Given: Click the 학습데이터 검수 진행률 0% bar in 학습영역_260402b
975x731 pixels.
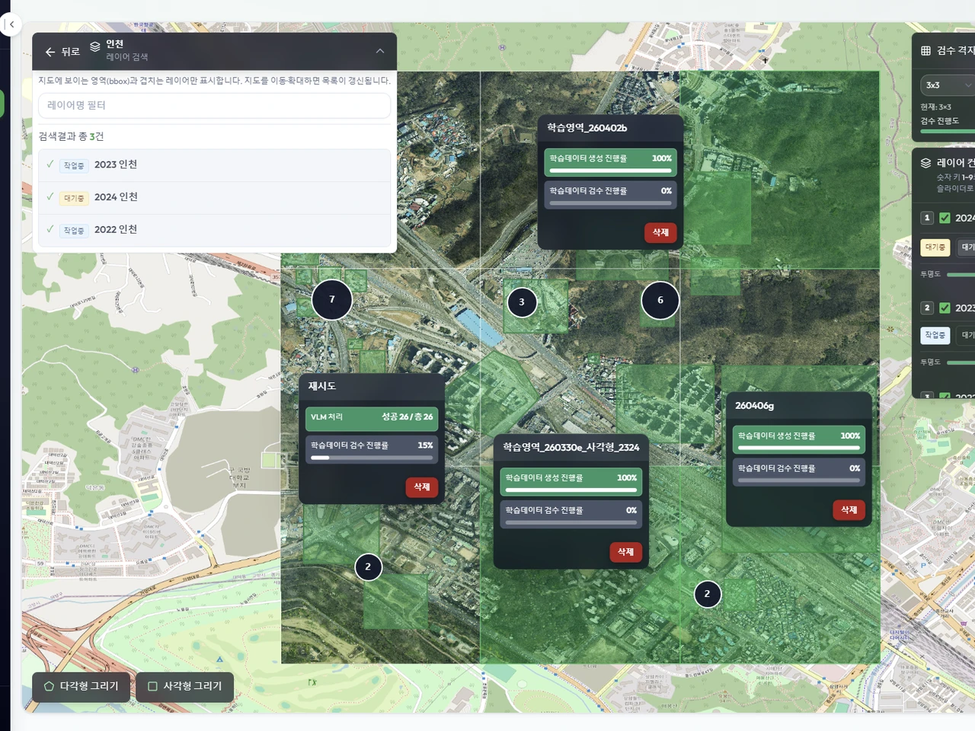Looking at the screenshot, I should (x=610, y=193).
